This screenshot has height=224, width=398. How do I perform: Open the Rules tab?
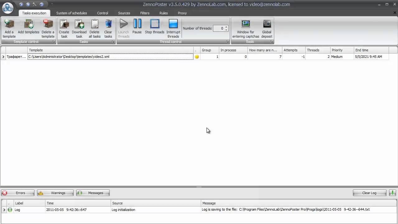click(164, 13)
